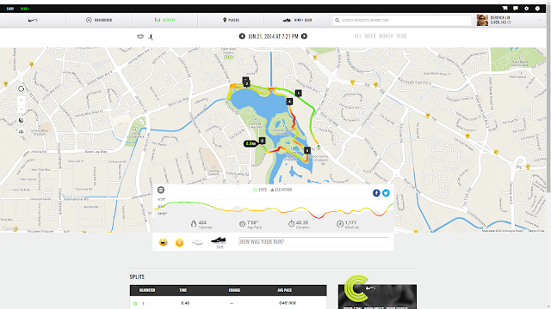Go to the previous run arrow
Viewport: 551px width, 309px height.
pyautogui.click(x=242, y=36)
